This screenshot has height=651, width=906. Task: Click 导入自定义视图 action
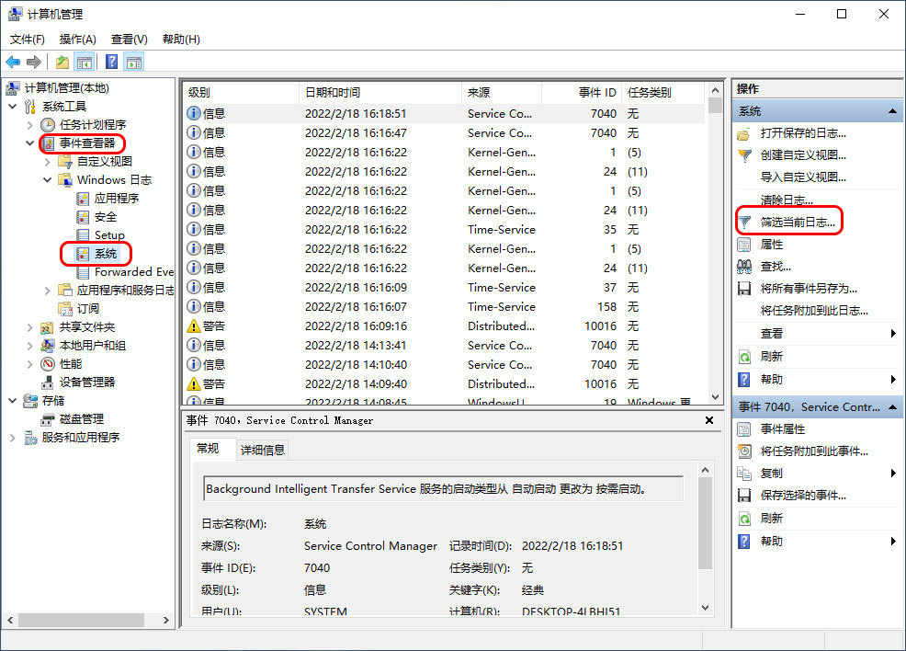pos(803,177)
